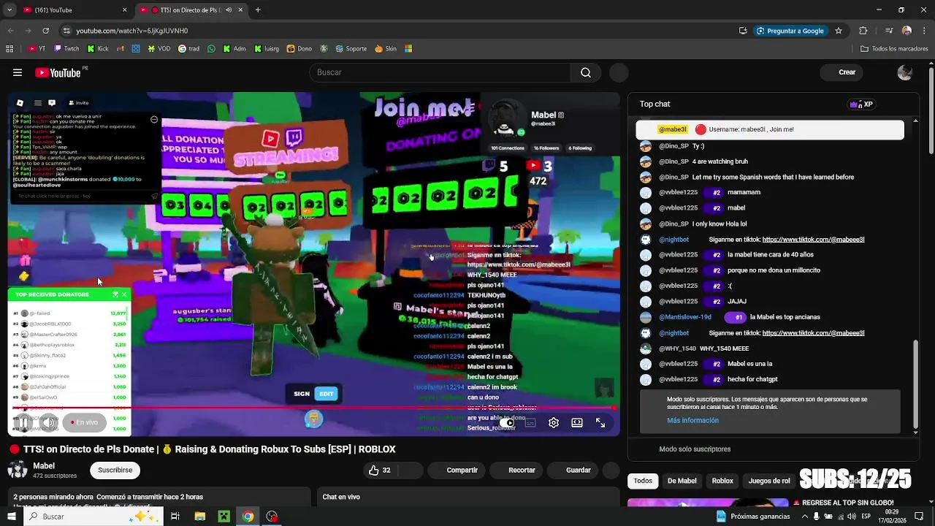Image resolution: width=935 pixels, height=526 pixels.
Task: Open the VOD bookmark
Action: (159, 49)
